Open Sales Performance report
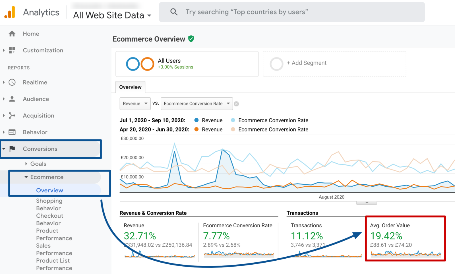Viewport: 455px width, 274px height. pyautogui.click(x=54, y=249)
